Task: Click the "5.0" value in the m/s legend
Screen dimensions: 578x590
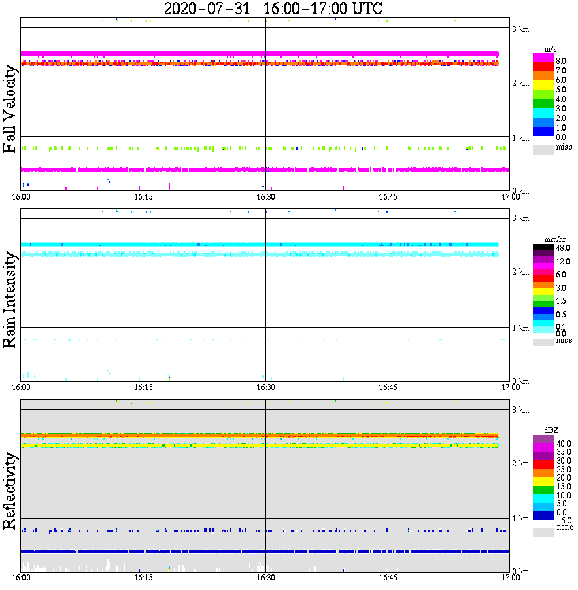Action: 561,90
